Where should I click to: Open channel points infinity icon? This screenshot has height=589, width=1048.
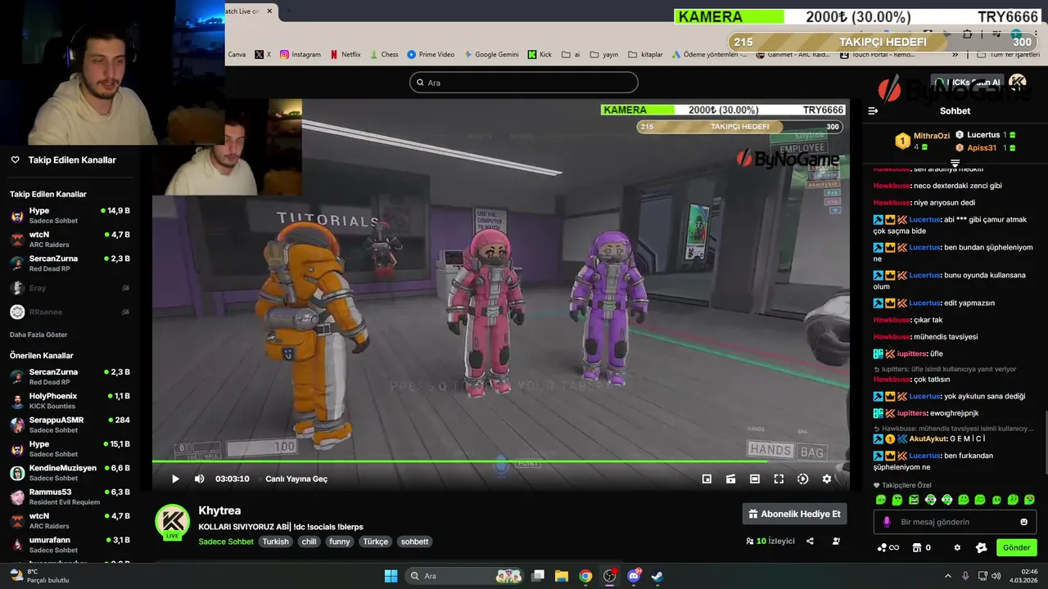(x=888, y=548)
